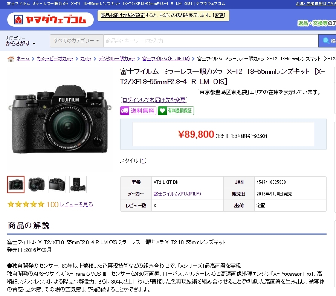This screenshot has width=336, height=296.
Task: Click the main Fujifilm X-T2 product image
Action: pos(60,119)
